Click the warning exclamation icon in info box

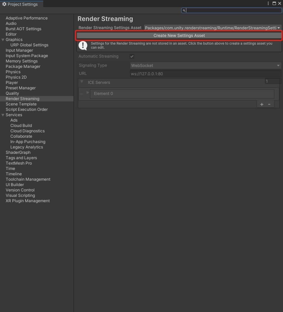(x=83, y=45)
